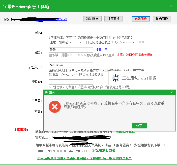Image resolution: width=177 pixels, height=165 pixels.
Task: Click the 密码 label
Action: [38, 112]
